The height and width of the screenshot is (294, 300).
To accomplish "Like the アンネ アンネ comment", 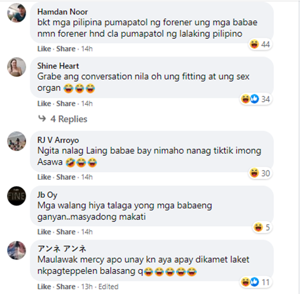I will [44, 287].
